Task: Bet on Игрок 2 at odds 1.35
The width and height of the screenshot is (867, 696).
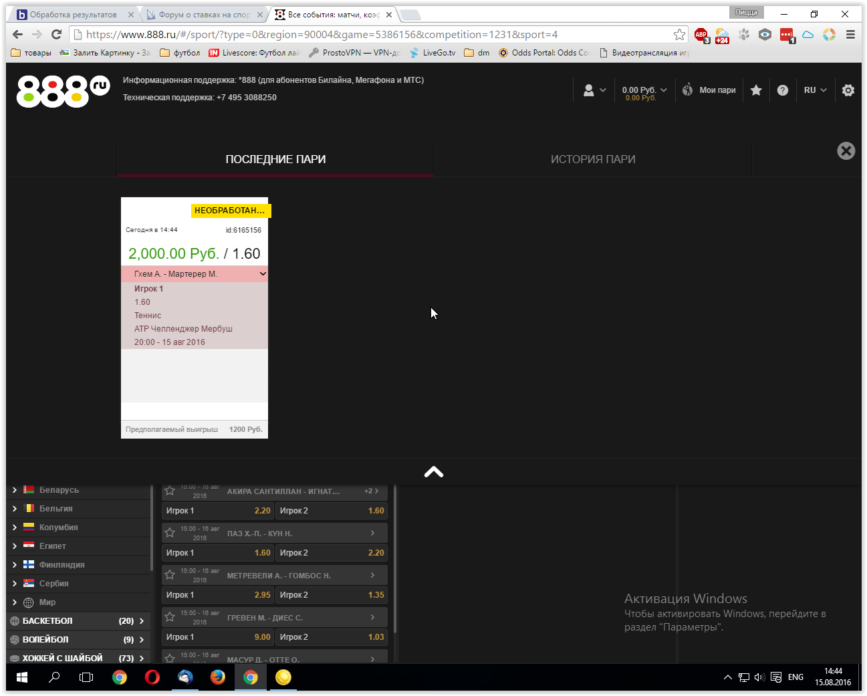Action: tap(332, 595)
